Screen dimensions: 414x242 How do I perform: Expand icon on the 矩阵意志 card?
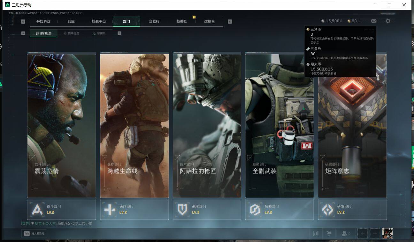(322, 158)
